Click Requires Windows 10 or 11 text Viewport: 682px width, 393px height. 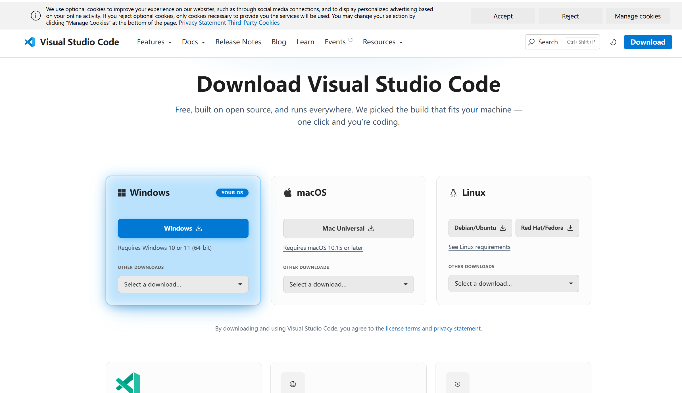165,248
